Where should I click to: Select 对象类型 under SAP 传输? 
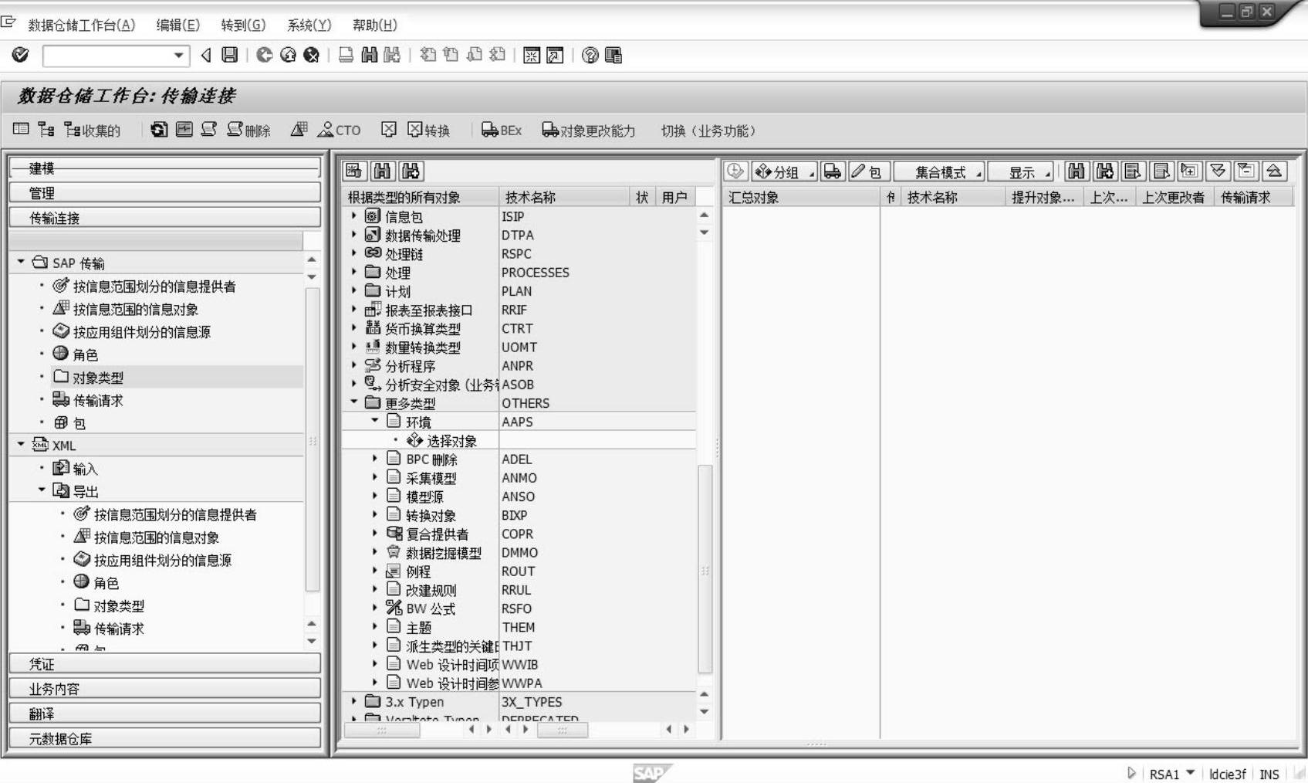pyautogui.click(x=98, y=377)
